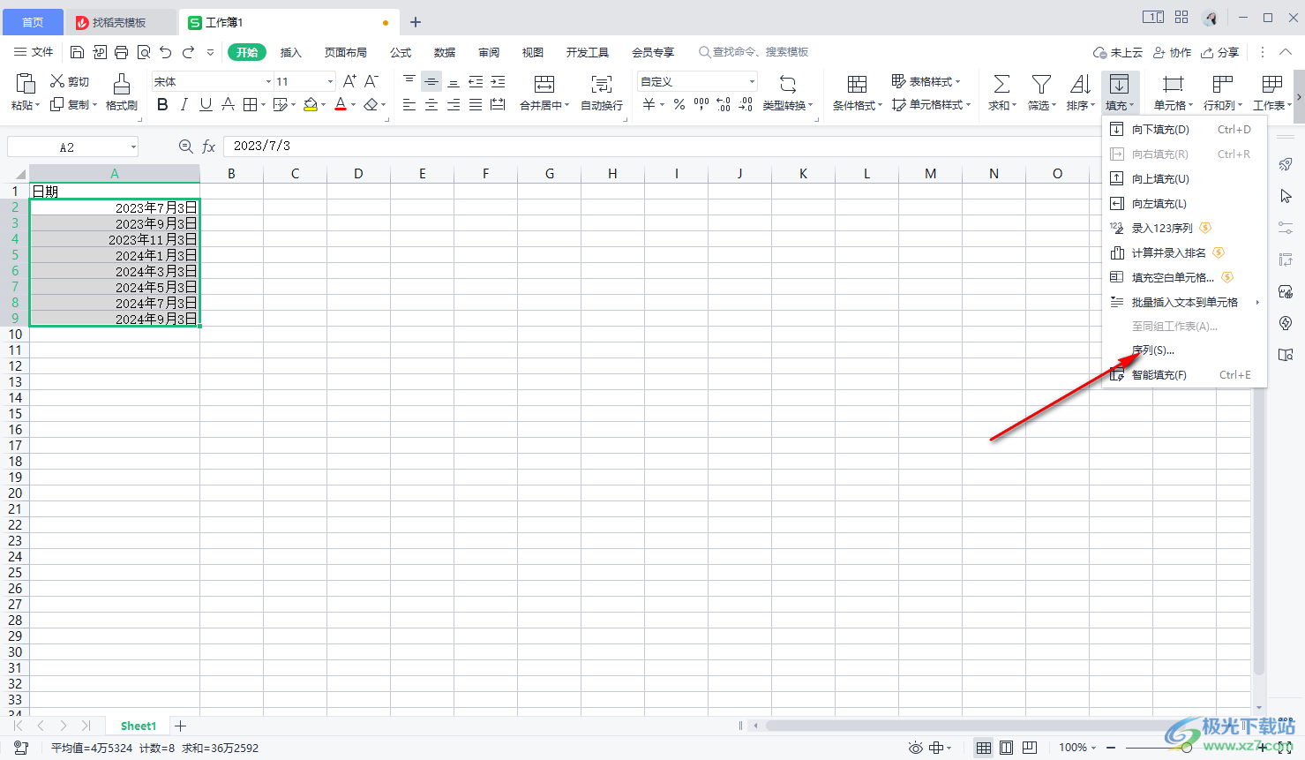Open the Insert ribbon tab
Screen dimensions: 1305x760
point(291,52)
